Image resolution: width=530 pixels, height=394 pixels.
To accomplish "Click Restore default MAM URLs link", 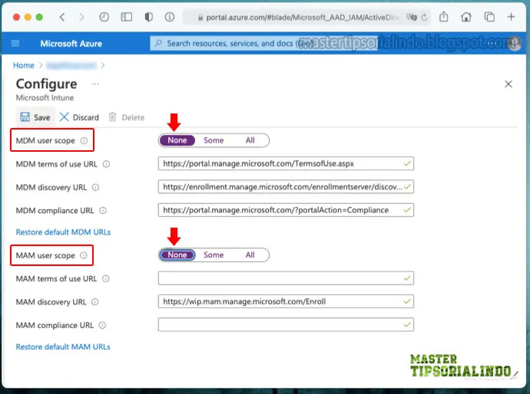I will 63,346.
